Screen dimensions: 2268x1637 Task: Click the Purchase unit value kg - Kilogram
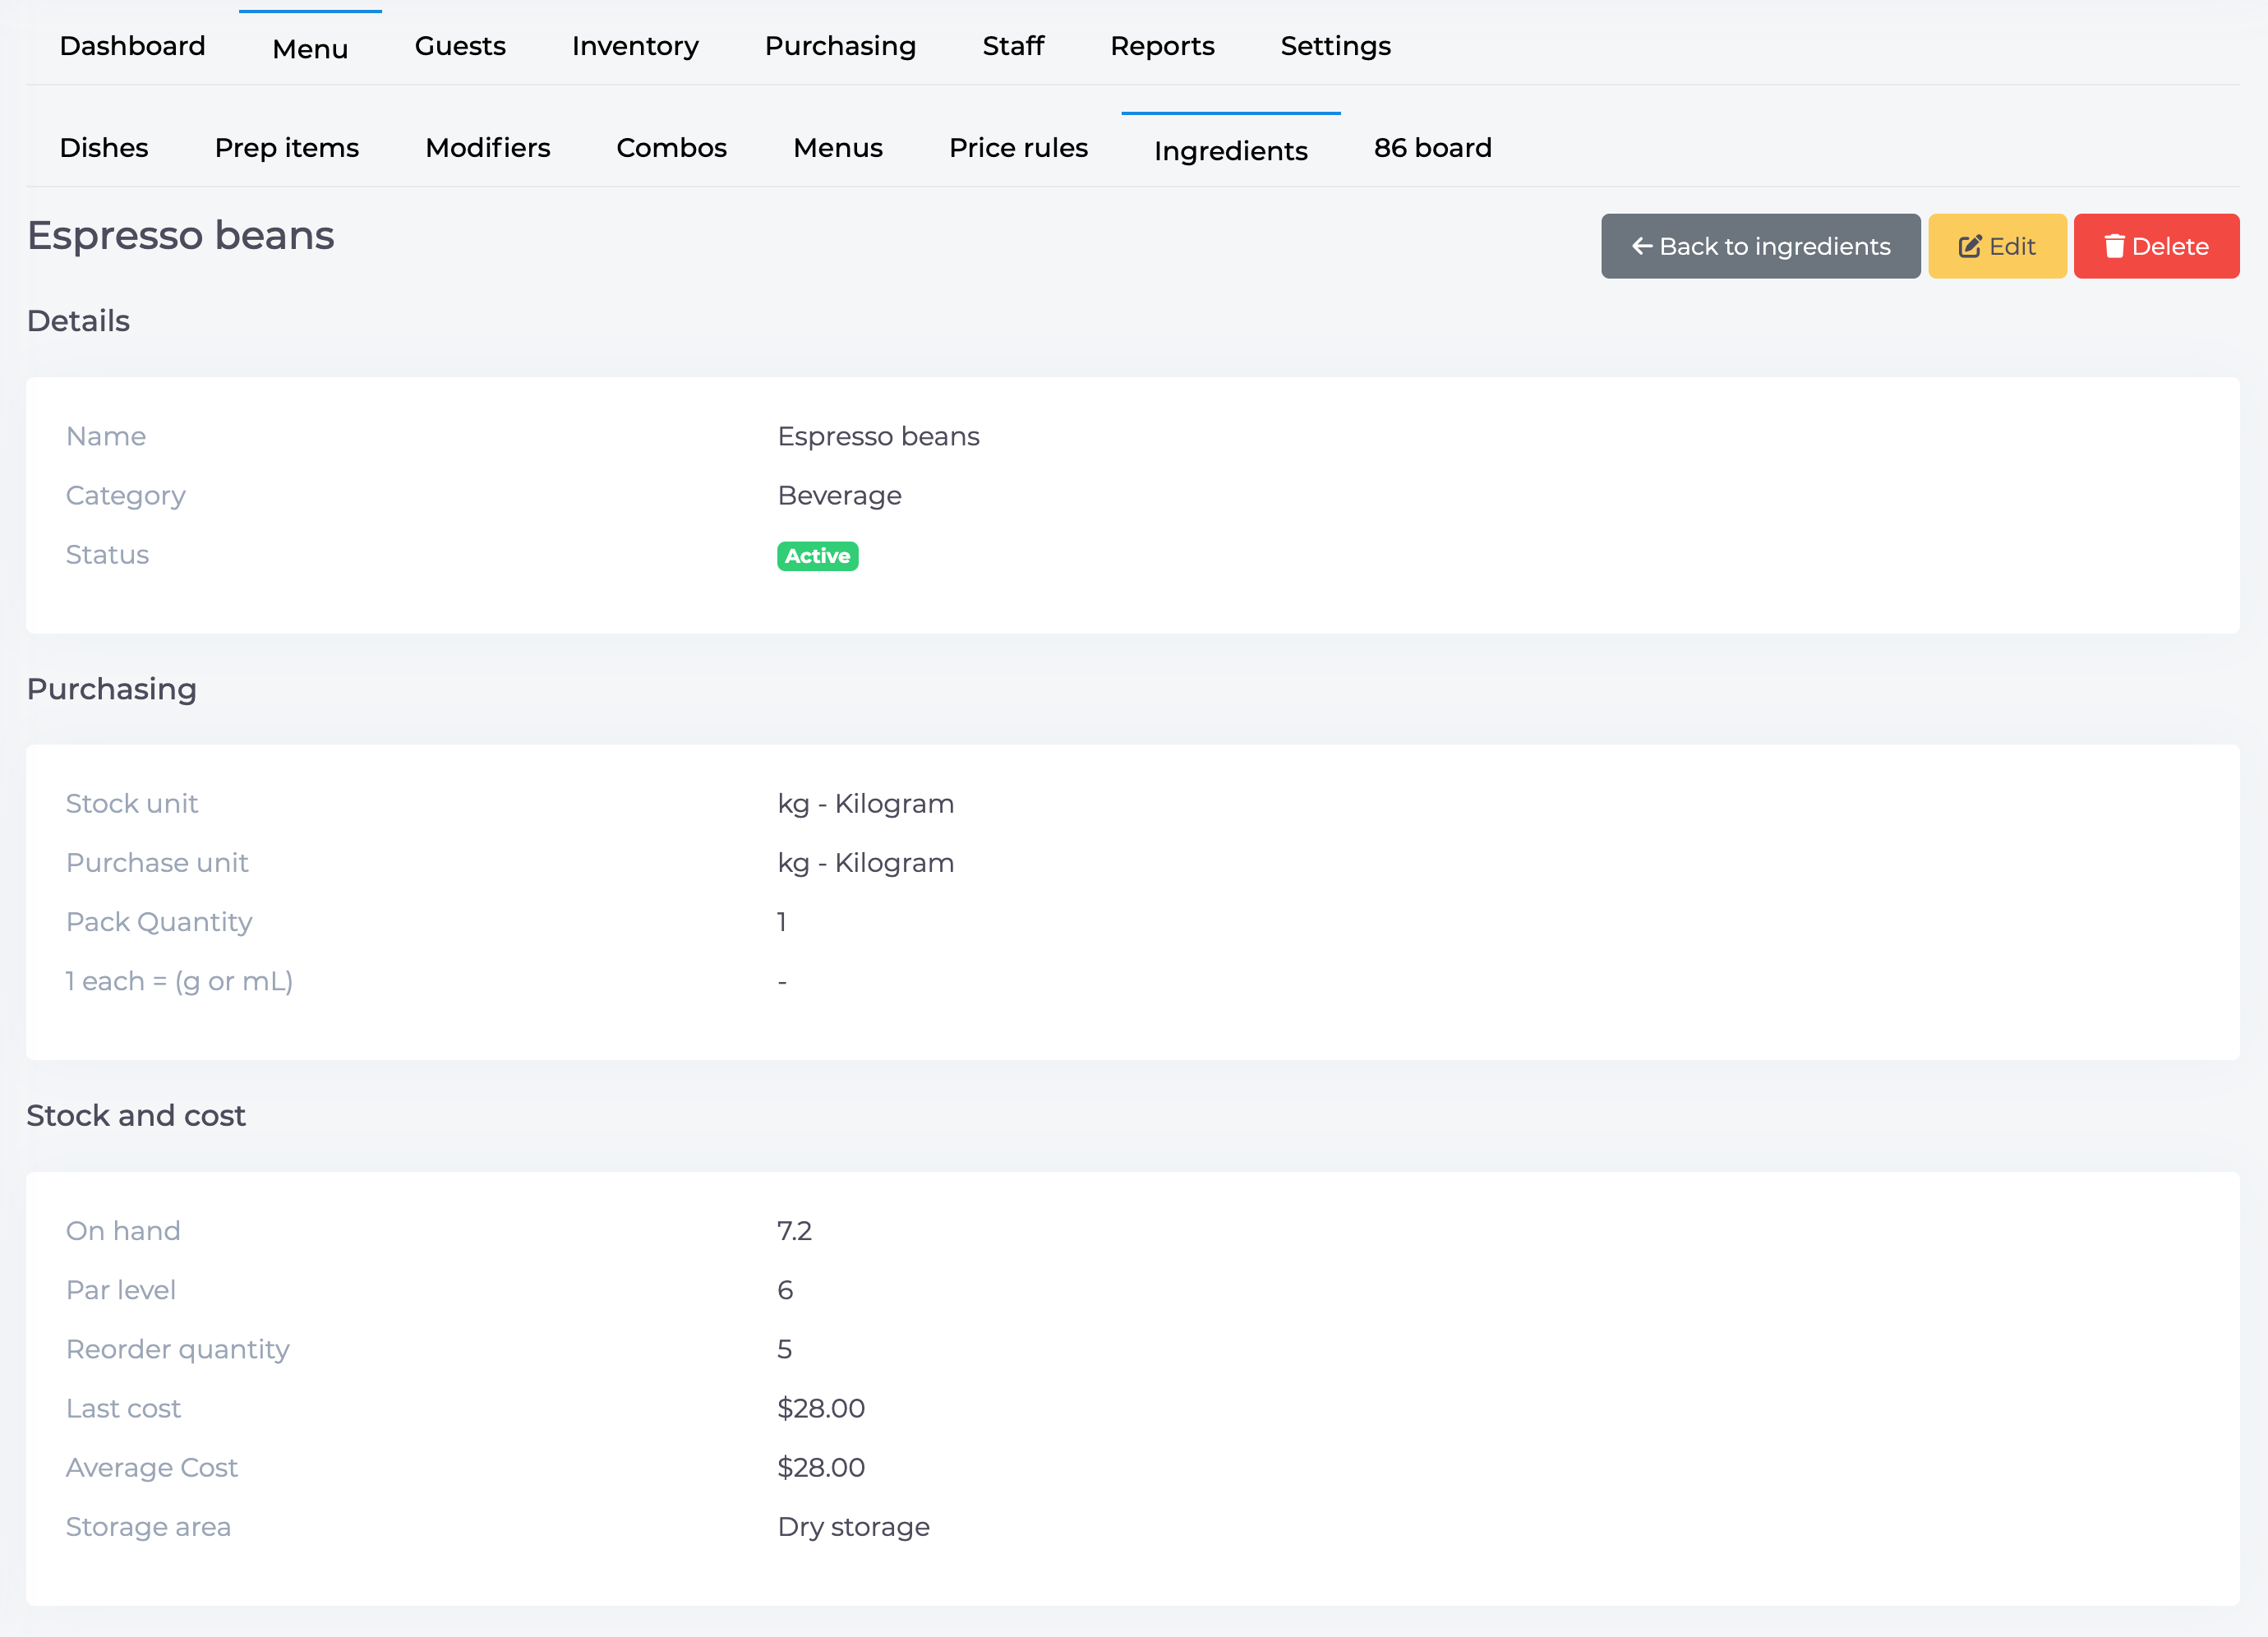point(865,863)
